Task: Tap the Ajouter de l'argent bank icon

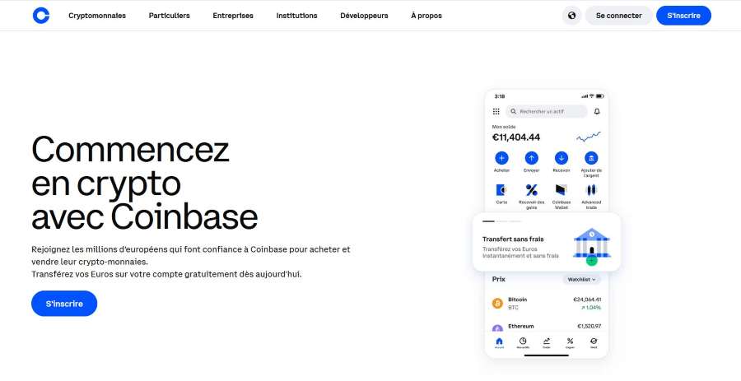Action: click(x=590, y=158)
